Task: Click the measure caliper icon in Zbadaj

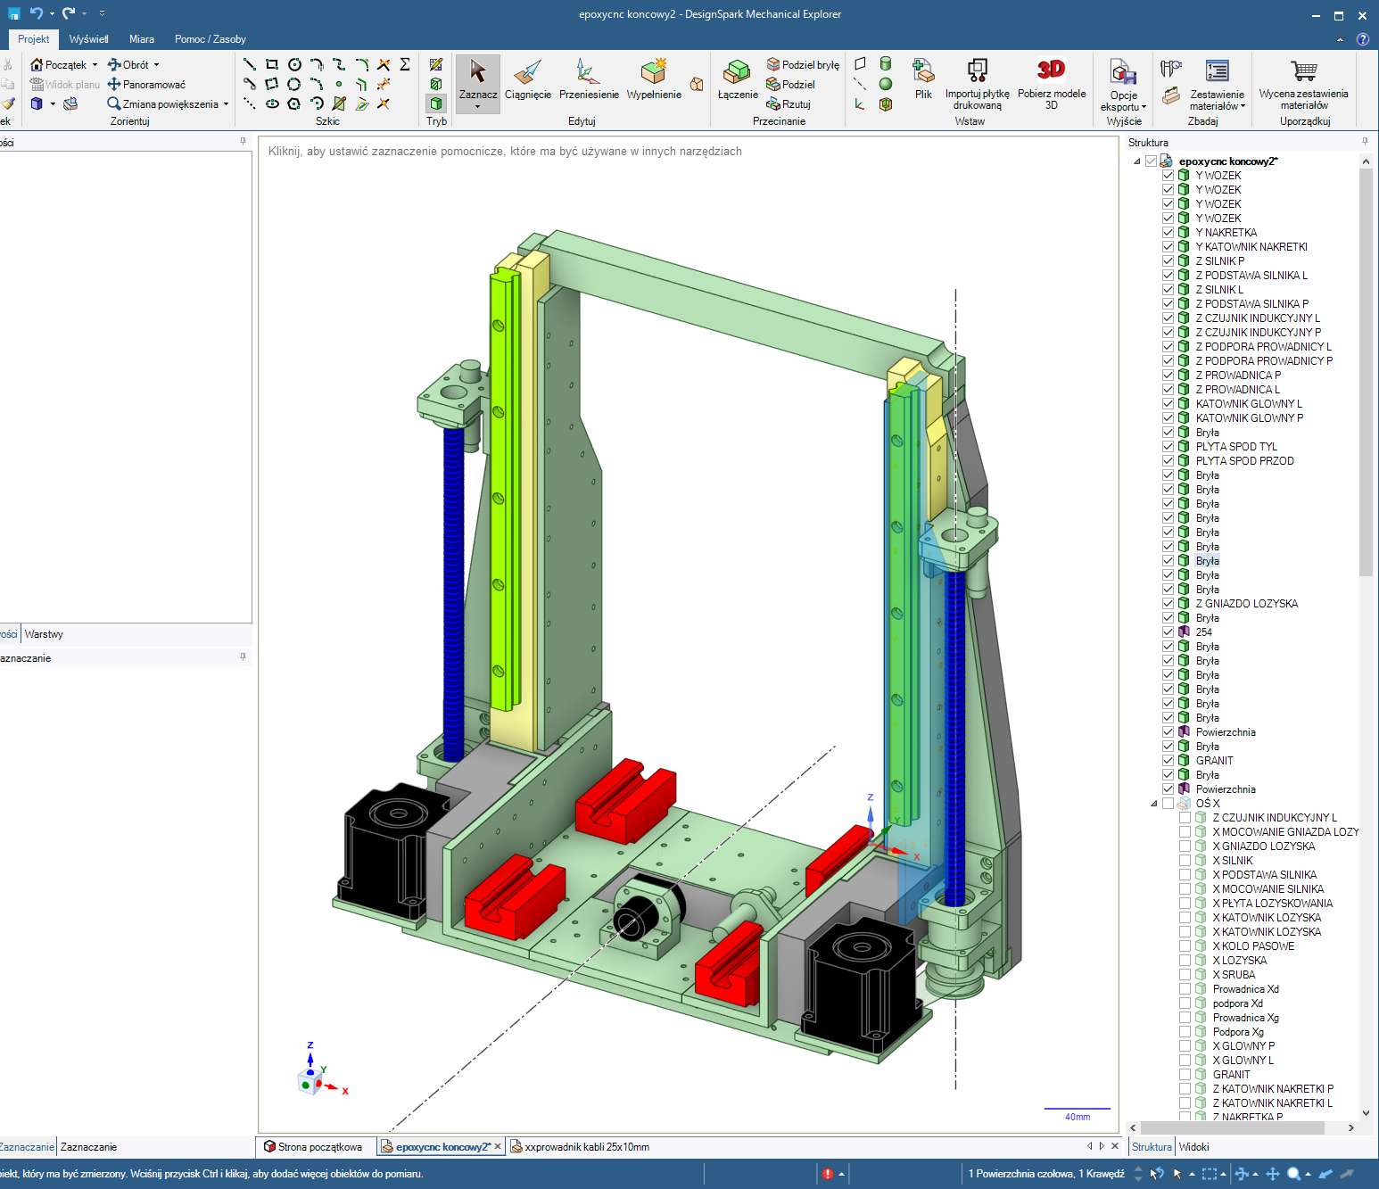Action: pyautogui.click(x=1171, y=68)
